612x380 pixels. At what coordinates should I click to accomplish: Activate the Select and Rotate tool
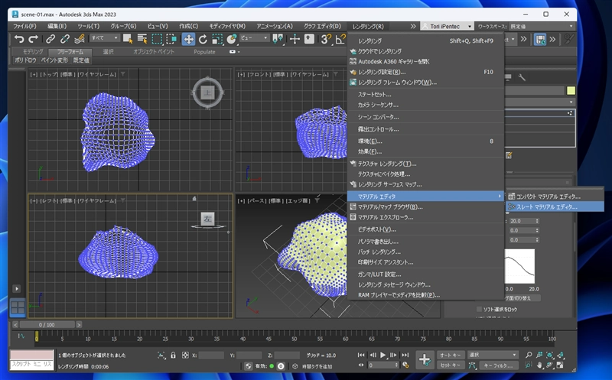(203, 39)
